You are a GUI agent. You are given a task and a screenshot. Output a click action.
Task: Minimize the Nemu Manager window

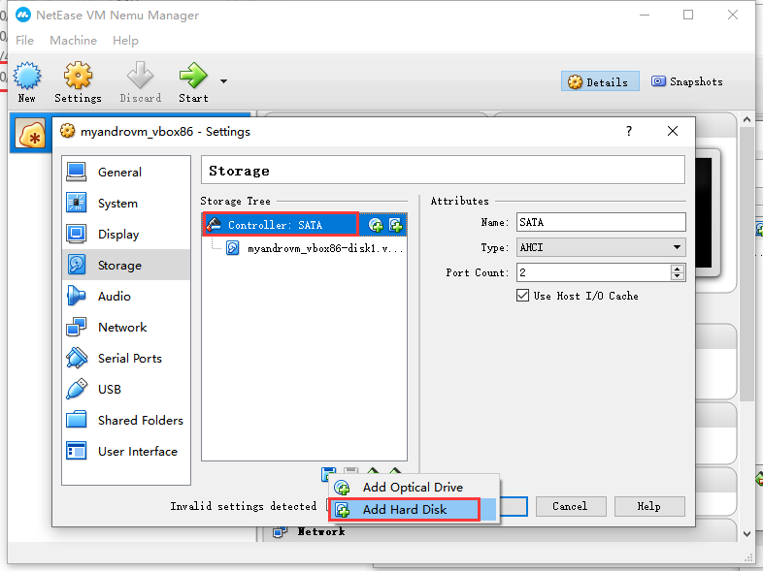point(645,16)
